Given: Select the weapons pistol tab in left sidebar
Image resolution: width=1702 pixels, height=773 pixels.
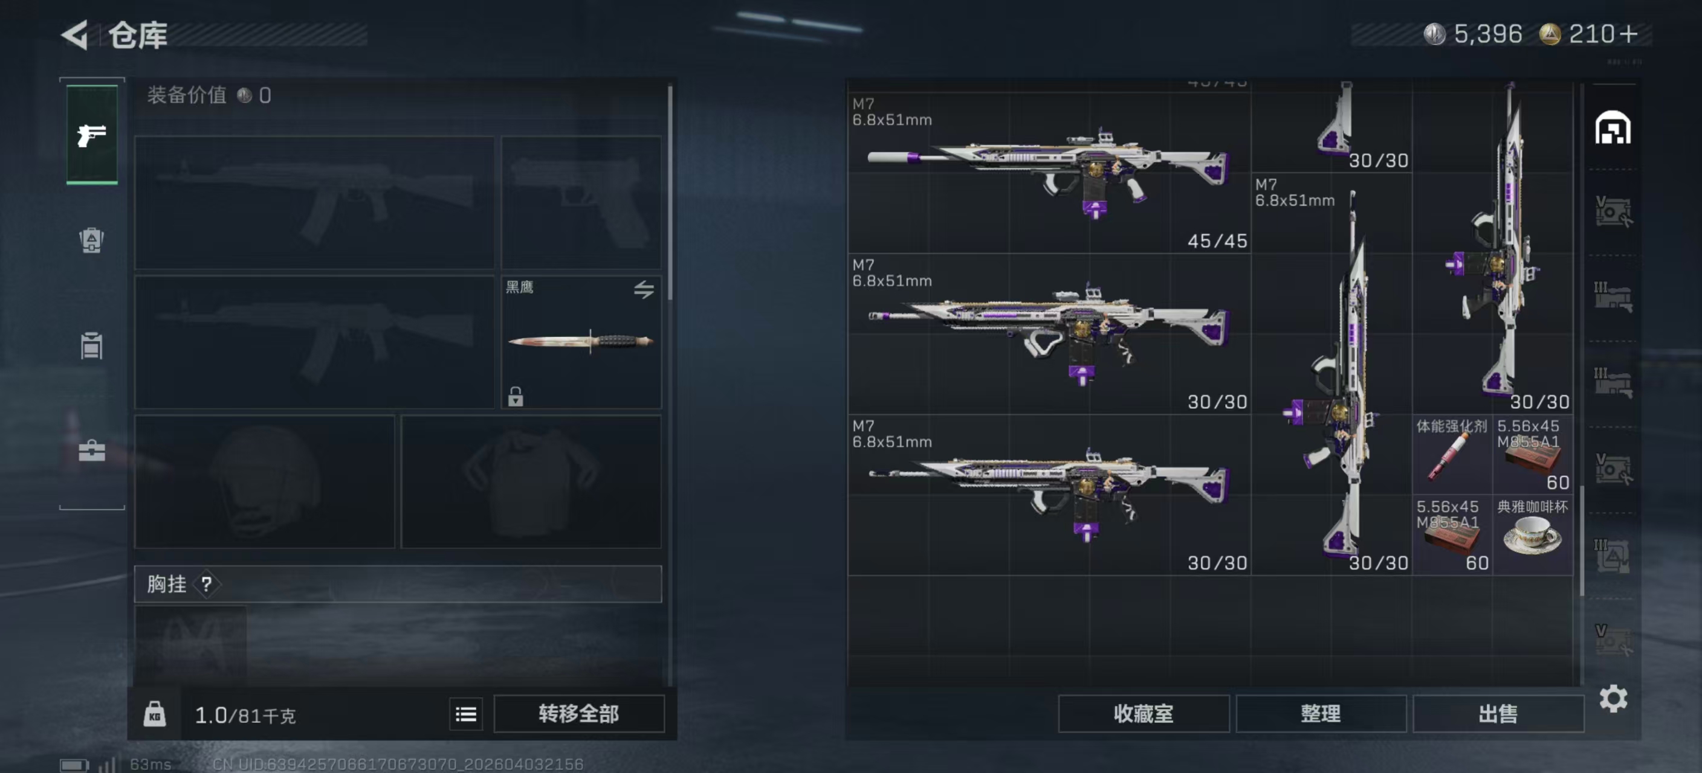Looking at the screenshot, I should point(92,135).
